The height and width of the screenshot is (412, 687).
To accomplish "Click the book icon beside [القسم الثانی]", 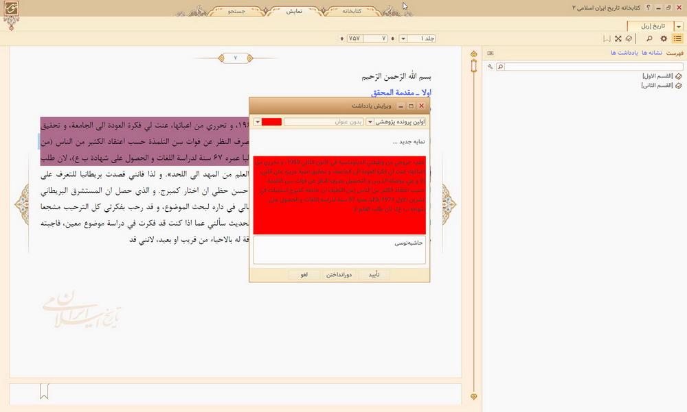I will click(679, 86).
